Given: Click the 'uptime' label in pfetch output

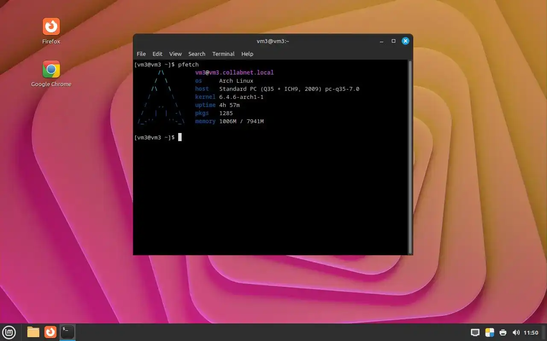Looking at the screenshot, I should point(206,105).
